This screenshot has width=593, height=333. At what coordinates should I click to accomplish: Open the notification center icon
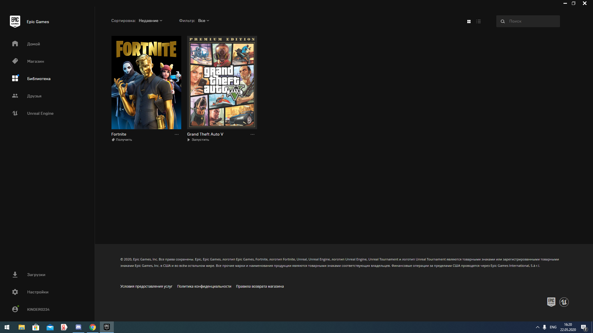tap(584, 327)
